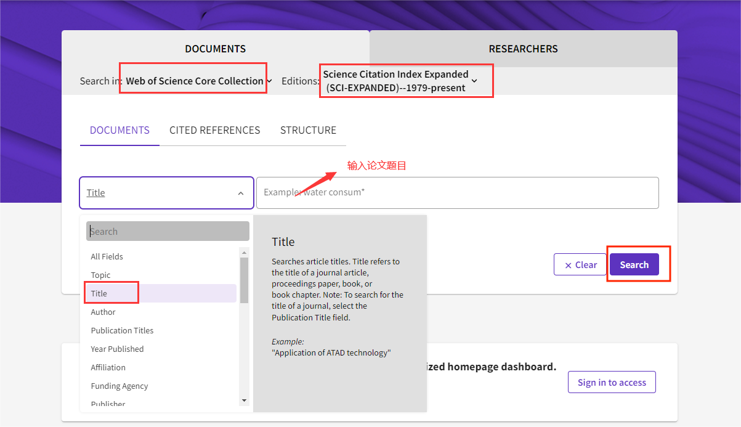Image resolution: width=741 pixels, height=427 pixels.
Task: Open the Editions SCI-EXPANDED dropdown
Action: [400, 81]
